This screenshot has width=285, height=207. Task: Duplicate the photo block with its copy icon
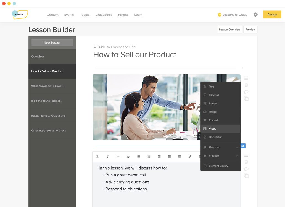tap(246, 99)
